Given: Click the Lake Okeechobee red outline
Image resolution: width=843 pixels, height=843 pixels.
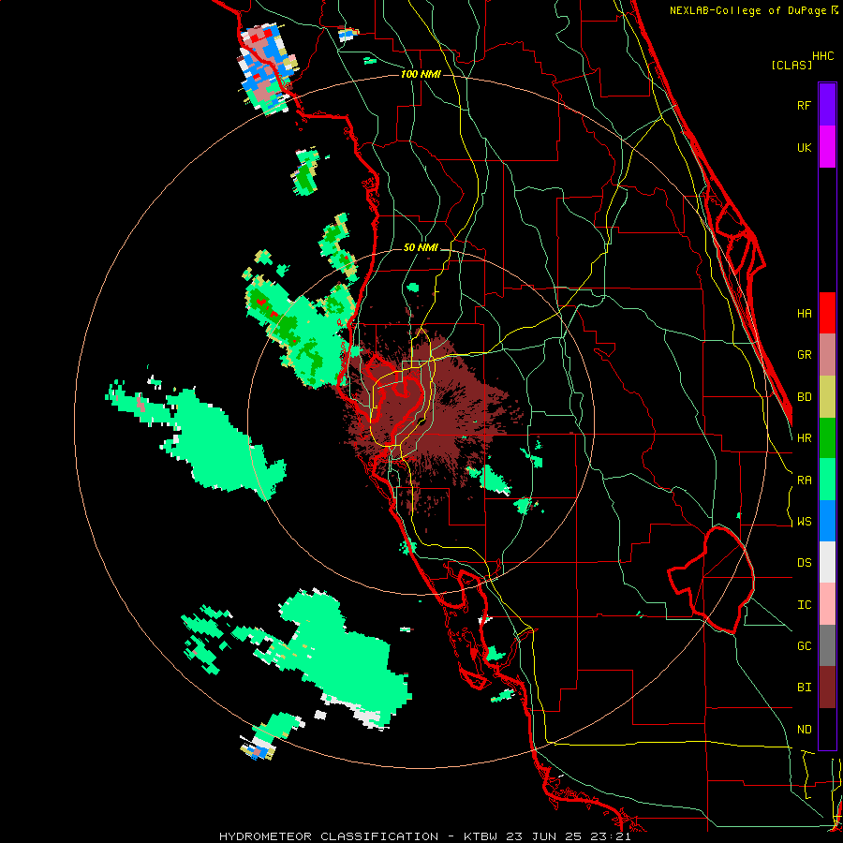Looking at the screenshot, I should (711, 580).
